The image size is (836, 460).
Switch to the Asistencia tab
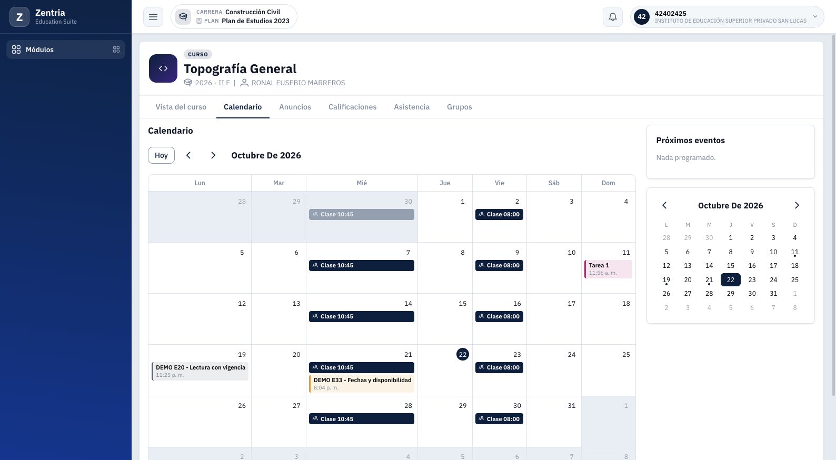412,107
